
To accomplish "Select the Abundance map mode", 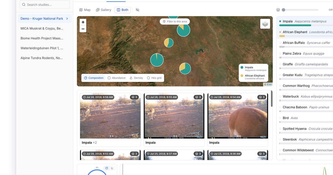I will 117,78.
